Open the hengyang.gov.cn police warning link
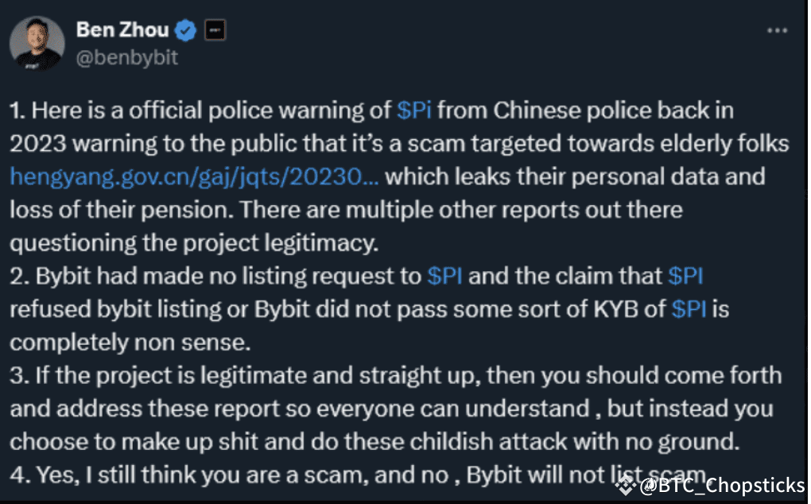This screenshot has width=811, height=504. 194,176
